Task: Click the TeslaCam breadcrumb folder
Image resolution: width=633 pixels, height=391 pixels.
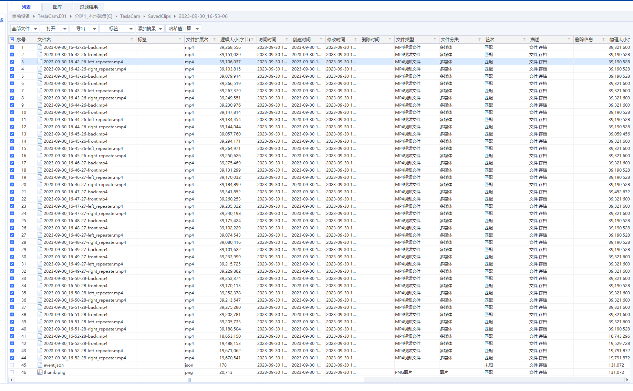Action: (x=130, y=16)
